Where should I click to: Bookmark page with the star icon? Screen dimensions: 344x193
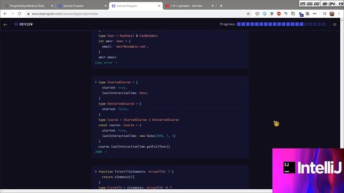pos(248,14)
